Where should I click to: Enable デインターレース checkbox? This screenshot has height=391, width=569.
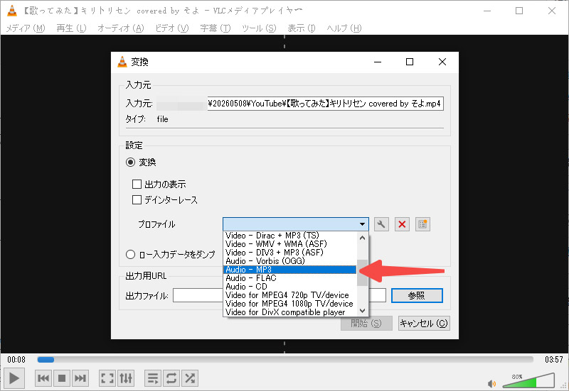point(137,200)
